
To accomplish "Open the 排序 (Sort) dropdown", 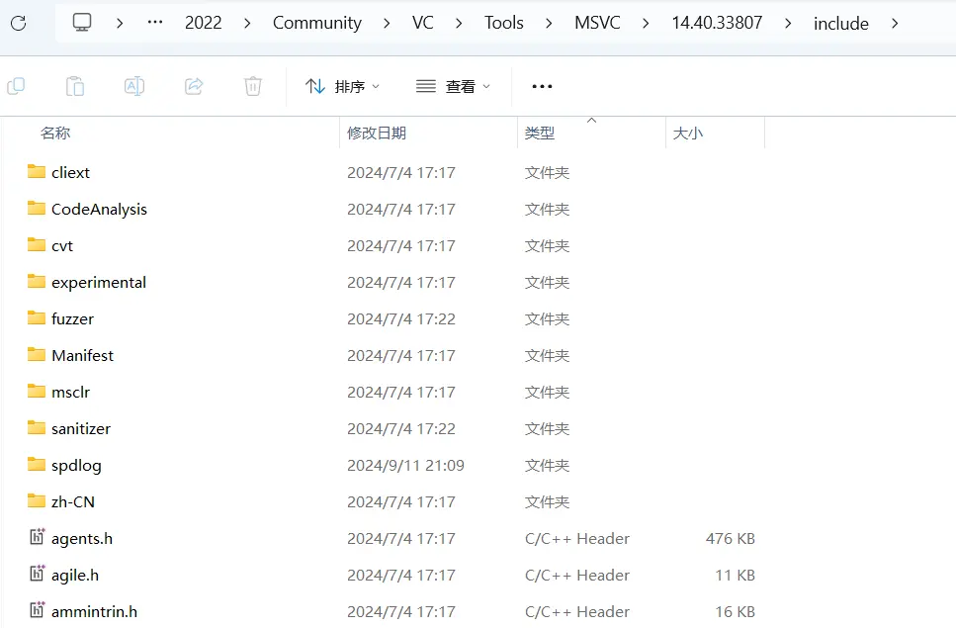I will coord(342,86).
